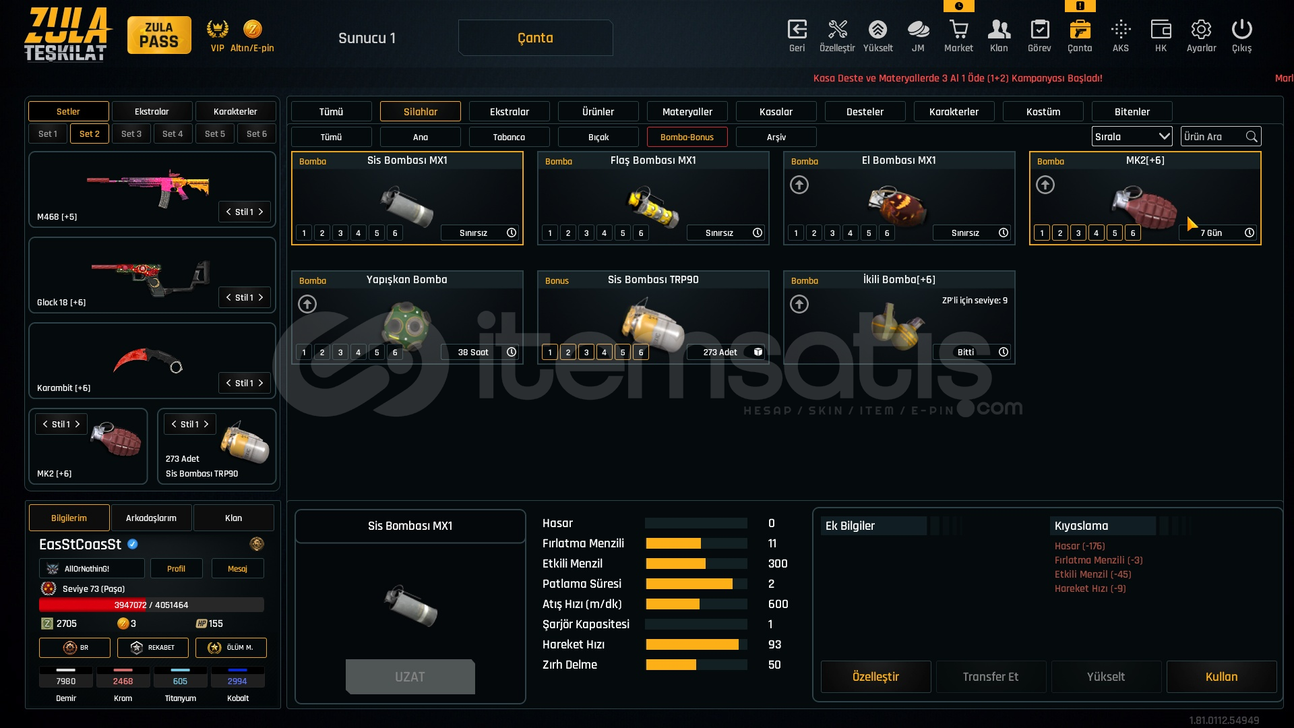
Task: Select slot 1 on Flaş Bombası MX1
Action: (549, 233)
